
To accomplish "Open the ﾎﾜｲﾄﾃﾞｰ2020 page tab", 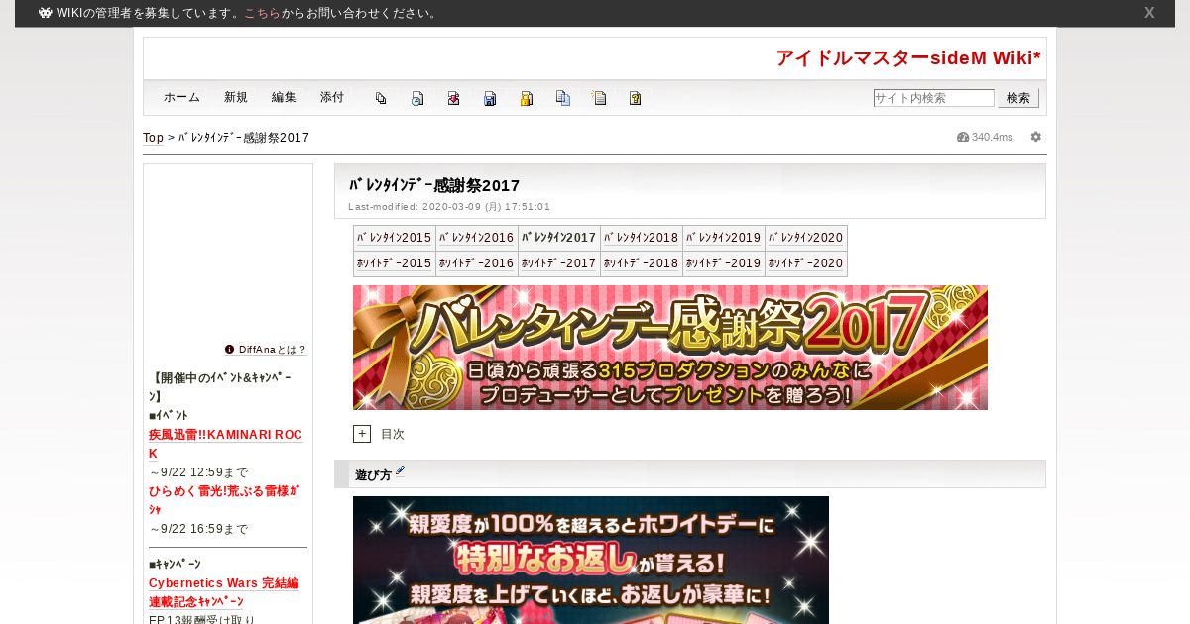I will click(x=806, y=263).
